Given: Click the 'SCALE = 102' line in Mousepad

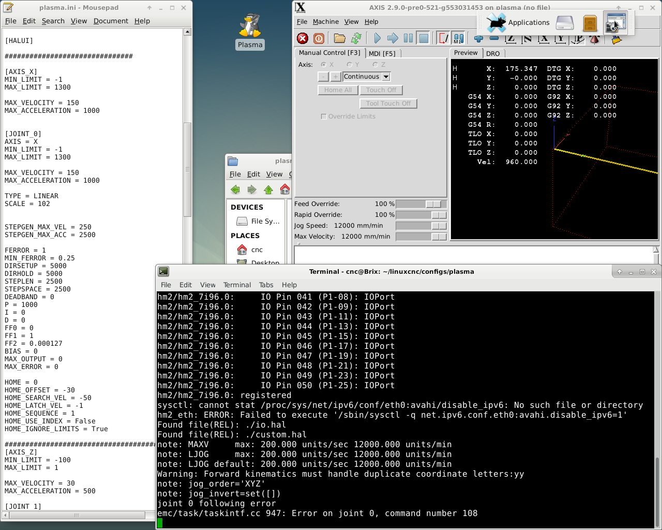Looking at the screenshot, I should point(27,204).
